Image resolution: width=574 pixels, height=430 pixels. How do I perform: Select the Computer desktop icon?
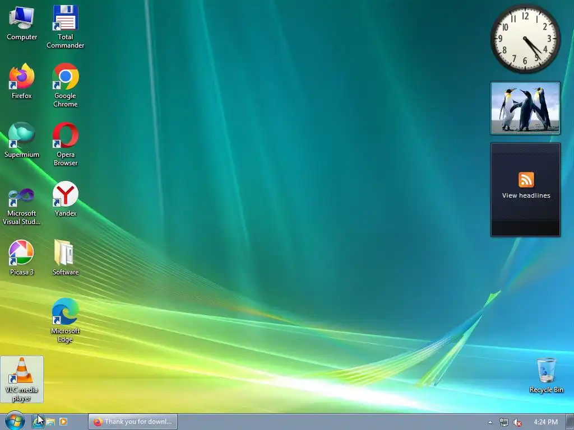click(22, 24)
